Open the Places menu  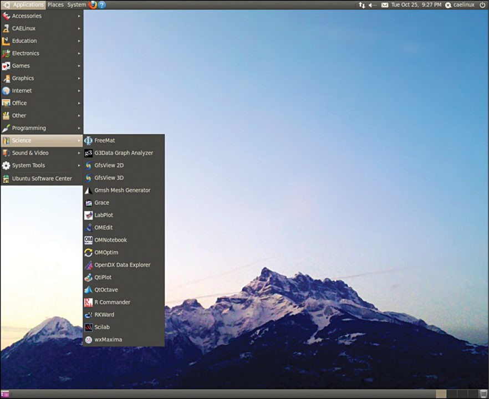tap(55, 5)
